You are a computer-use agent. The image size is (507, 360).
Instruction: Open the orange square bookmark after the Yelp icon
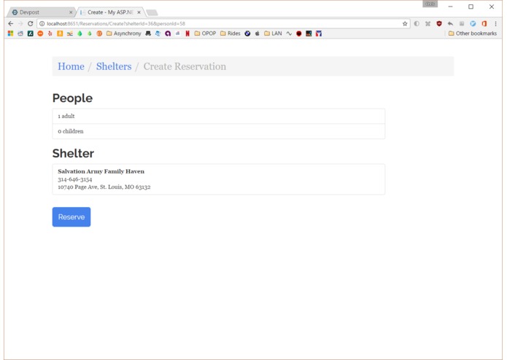click(x=60, y=34)
